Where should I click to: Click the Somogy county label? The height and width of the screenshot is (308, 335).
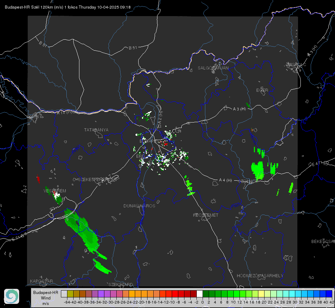point(68,253)
